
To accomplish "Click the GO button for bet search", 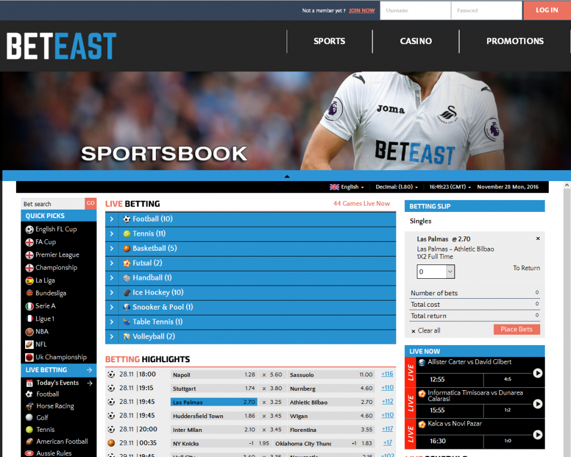I will [x=91, y=203].
